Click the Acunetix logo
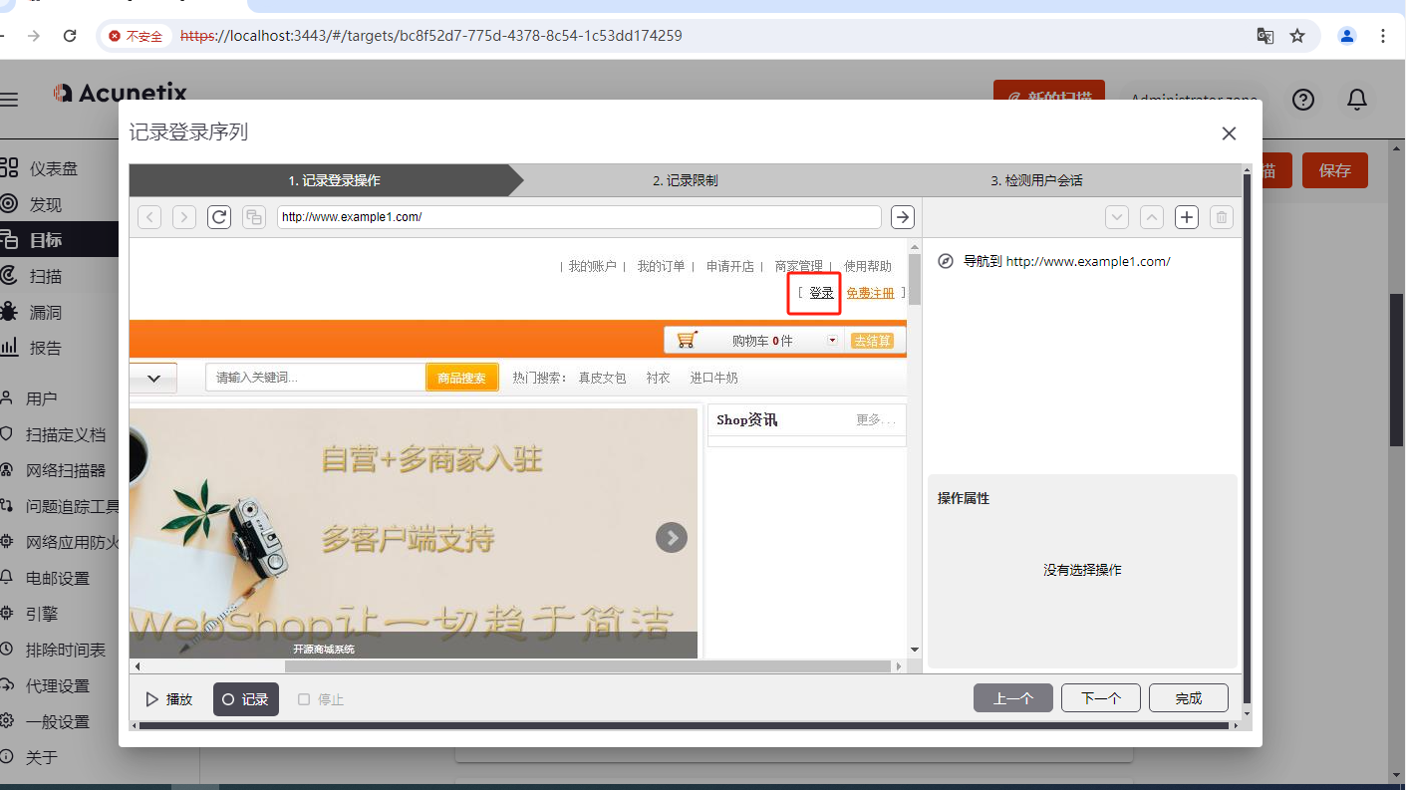Image resolution: width=1406 pixels, height=790 pixels. pyautogui.click(x=120, y=93)
